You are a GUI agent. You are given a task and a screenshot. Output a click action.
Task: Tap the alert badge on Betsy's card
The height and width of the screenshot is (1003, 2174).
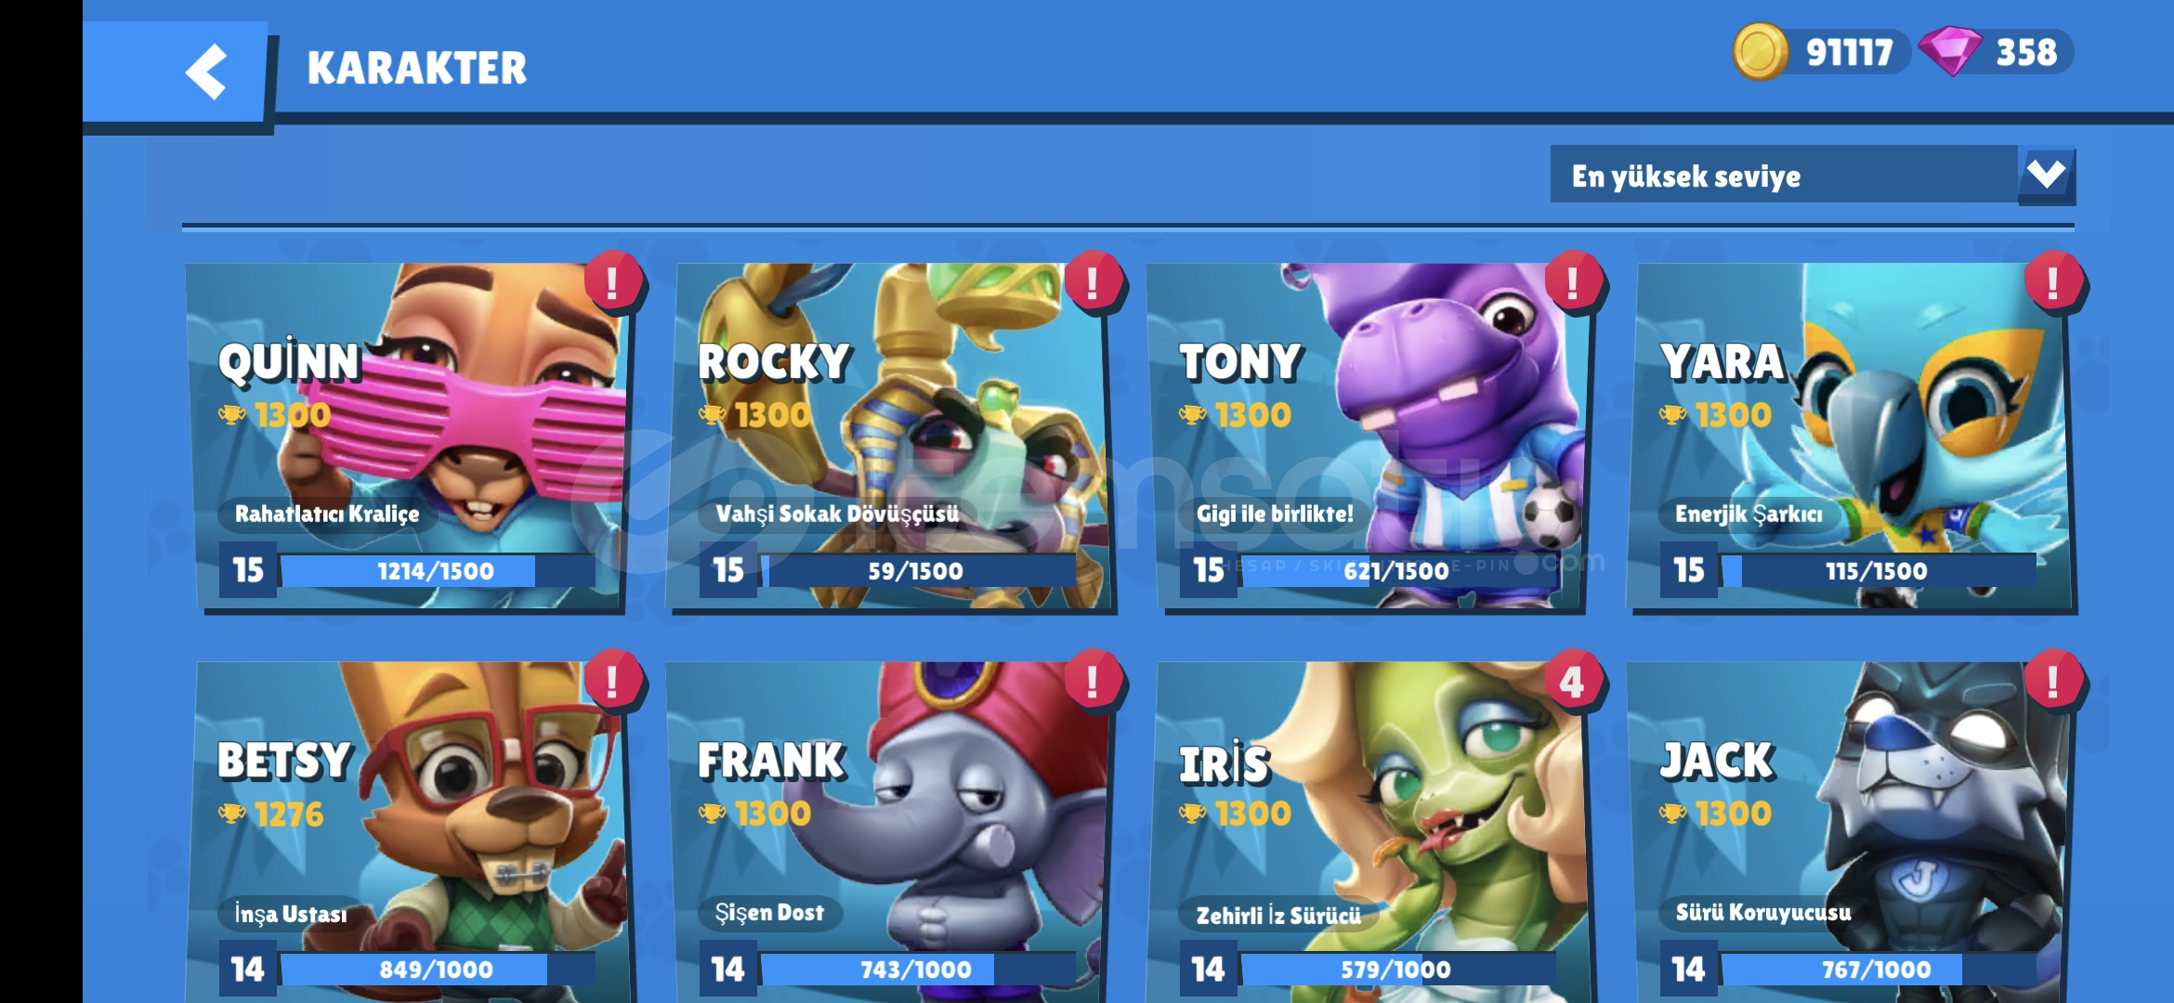(612, 681)
